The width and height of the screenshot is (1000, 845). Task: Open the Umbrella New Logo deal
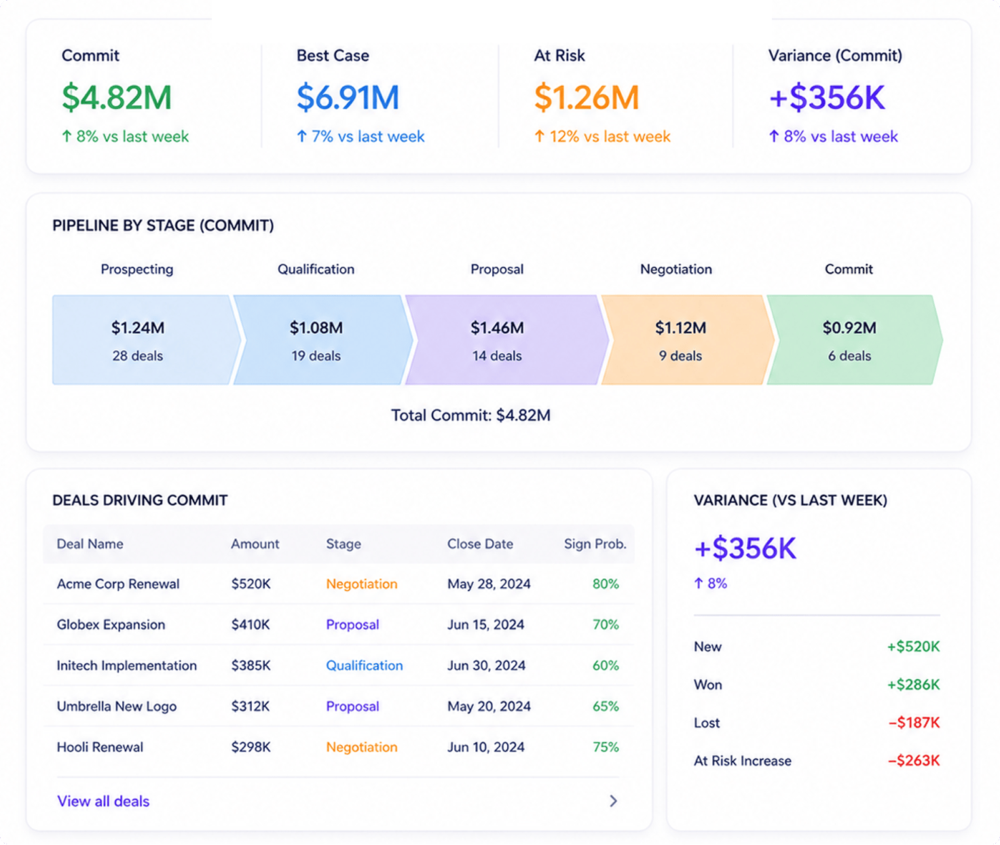[x=117, y=706]
